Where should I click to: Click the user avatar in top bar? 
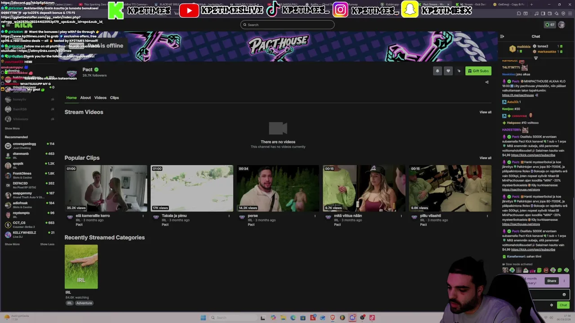point(561,25)
